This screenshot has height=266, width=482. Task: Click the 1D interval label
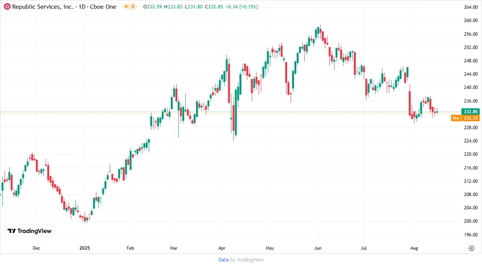82,6
